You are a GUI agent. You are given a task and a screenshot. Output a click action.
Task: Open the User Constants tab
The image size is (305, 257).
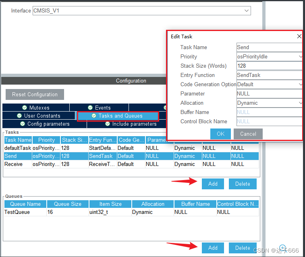click(39, 116)
